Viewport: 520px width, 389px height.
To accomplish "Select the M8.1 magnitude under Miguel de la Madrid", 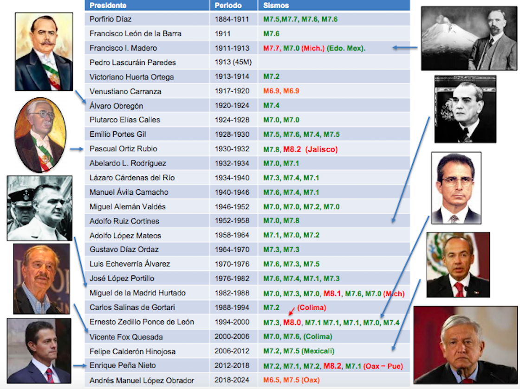I will (x=333, y=293).
